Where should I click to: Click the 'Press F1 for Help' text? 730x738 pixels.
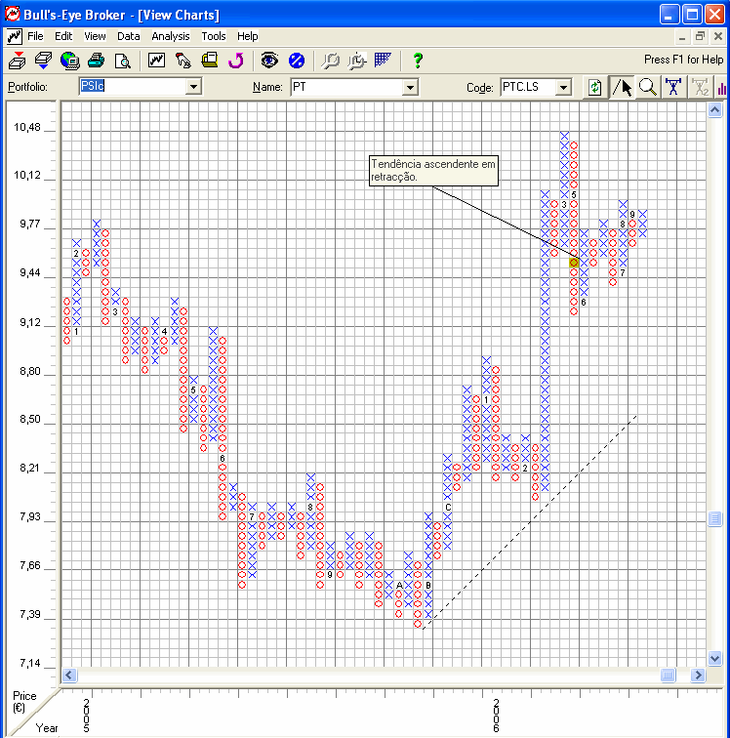pos(683,60)
